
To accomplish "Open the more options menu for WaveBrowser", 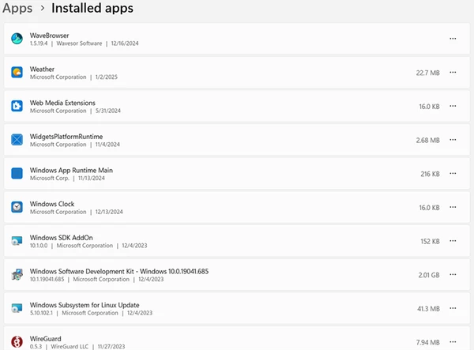I will [x=453, y=38].
